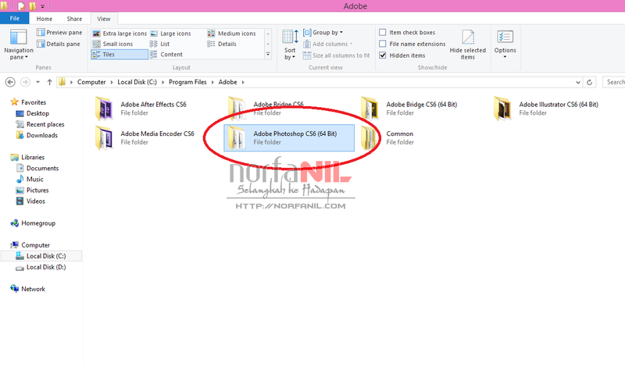Open the File menu tab
Viewport: 625px width, 367px height.
14,18
